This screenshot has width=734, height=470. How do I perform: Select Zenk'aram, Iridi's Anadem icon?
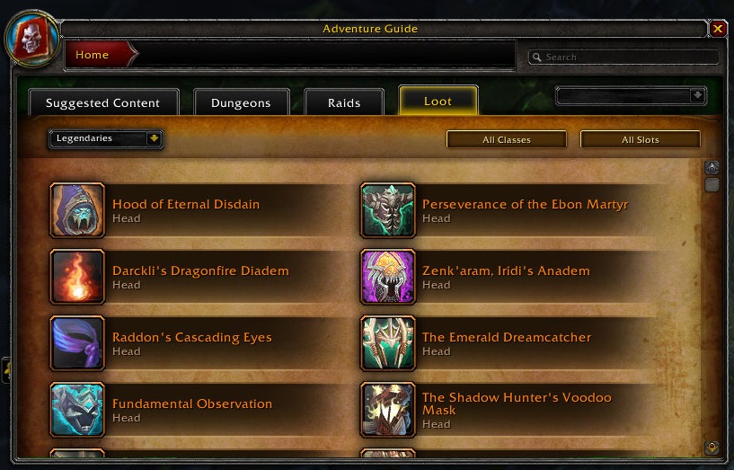pos(387,277)
